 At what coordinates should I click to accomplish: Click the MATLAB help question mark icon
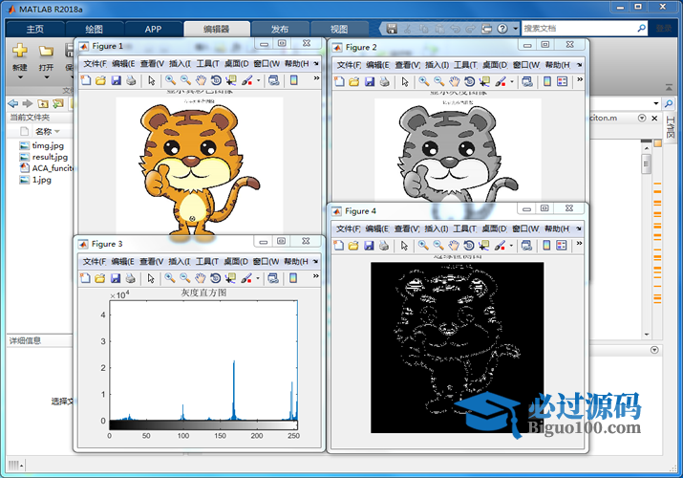click(x=502, y=29)
